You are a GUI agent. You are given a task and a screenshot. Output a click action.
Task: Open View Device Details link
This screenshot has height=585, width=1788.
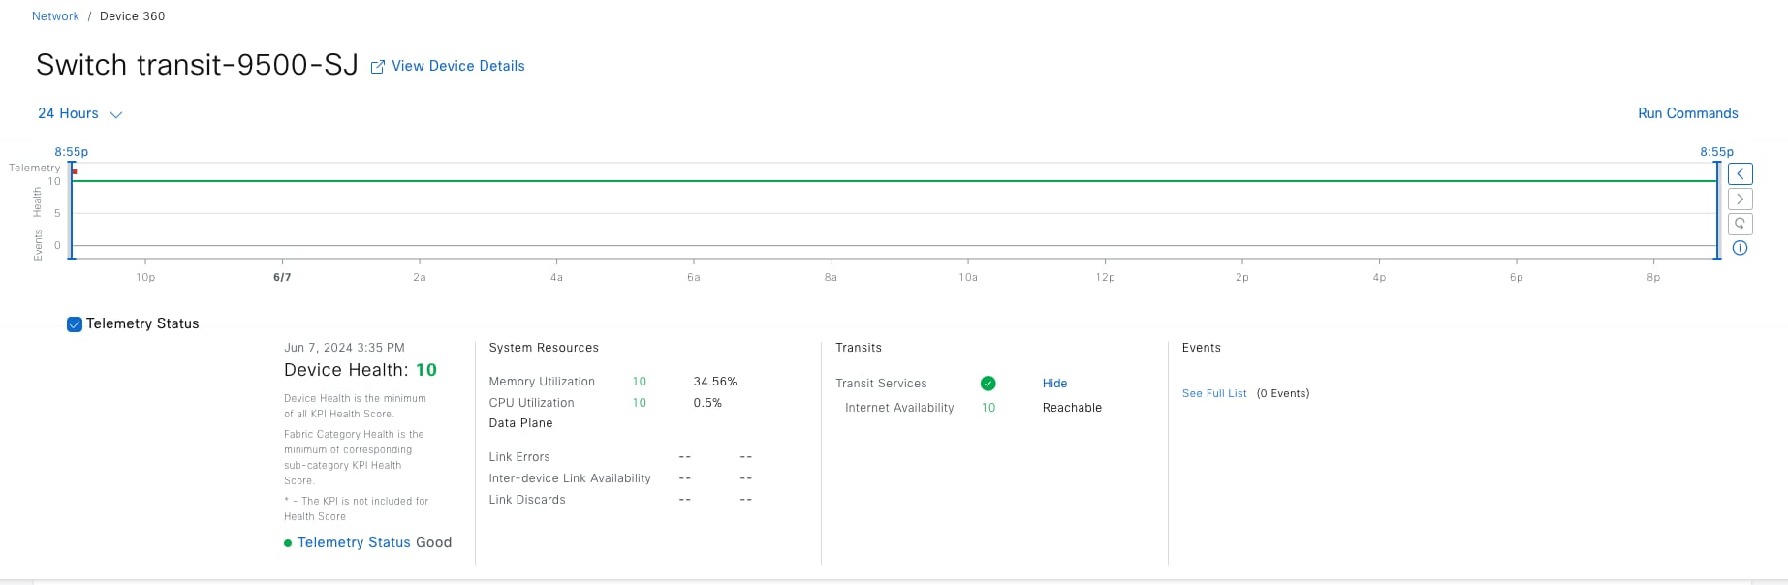[x=457, y=66]
